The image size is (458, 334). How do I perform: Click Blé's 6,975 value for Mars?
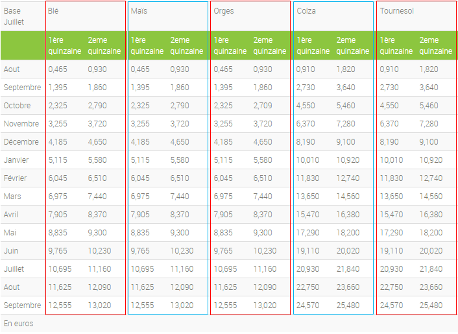(x=60, y=197)
